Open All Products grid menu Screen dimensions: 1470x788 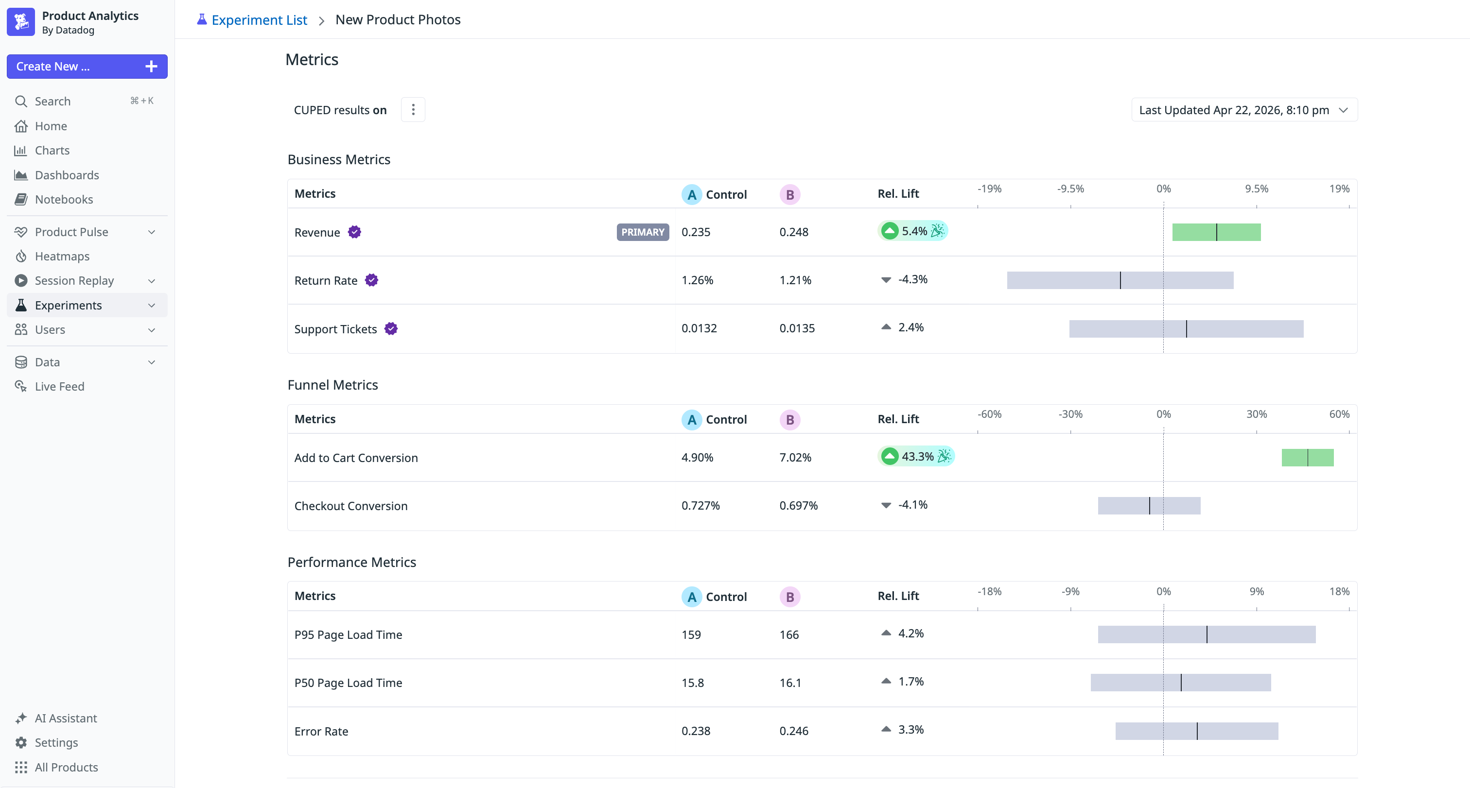pyautogui.click(x=66, y=767)
